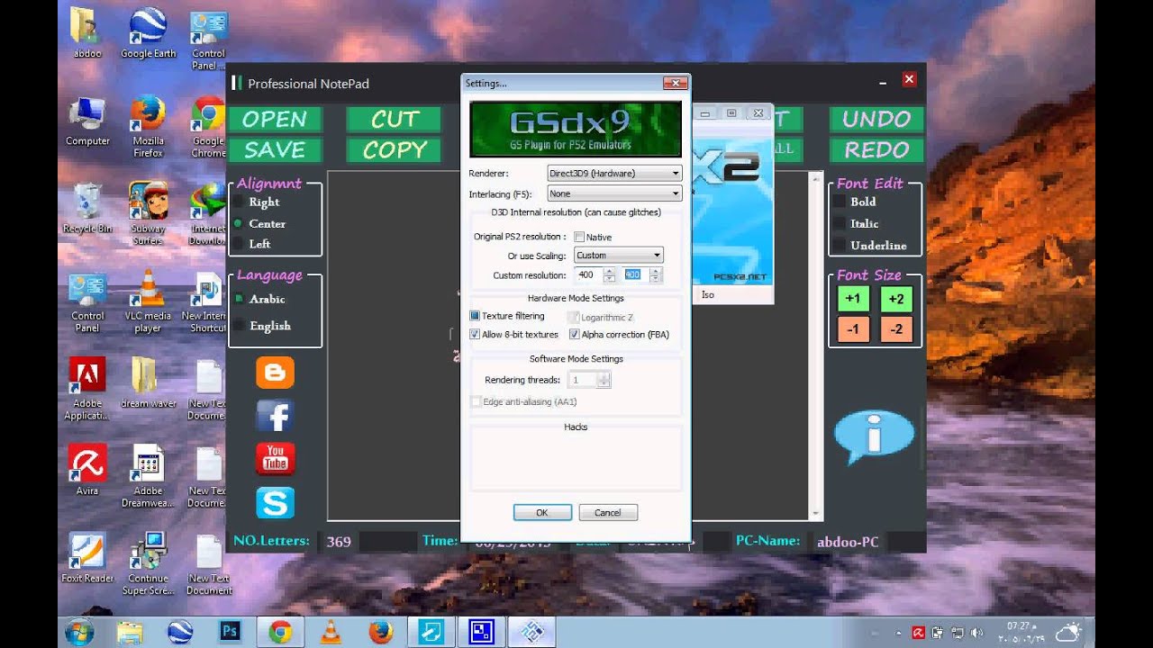Select Center alignment radio option
The image size is (1153, 648).
point(239,223)
